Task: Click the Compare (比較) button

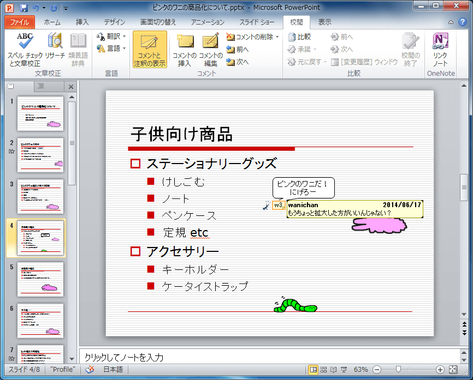Action: coord(299,37)
